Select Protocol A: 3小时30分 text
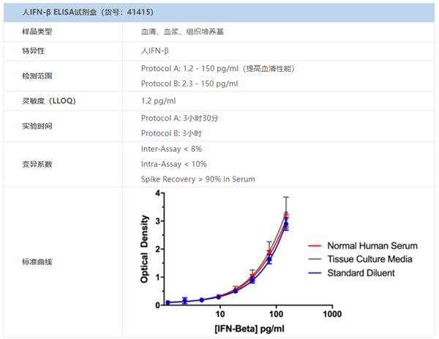The image size is (439, 339). pos(179,118)
